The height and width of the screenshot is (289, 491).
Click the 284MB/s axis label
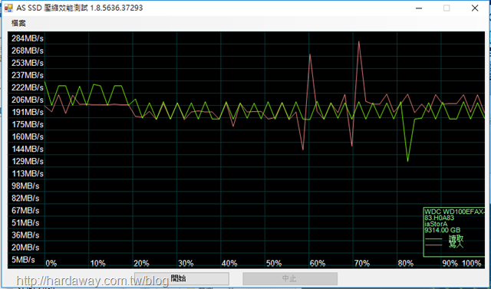pyautogui.click(x=28, y=38)
